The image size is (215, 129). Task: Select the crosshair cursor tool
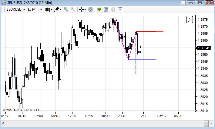(x=81, y=9)
